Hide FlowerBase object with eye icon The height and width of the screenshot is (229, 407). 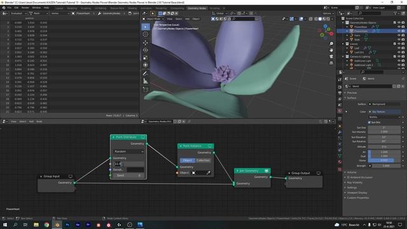pos(399,27)
